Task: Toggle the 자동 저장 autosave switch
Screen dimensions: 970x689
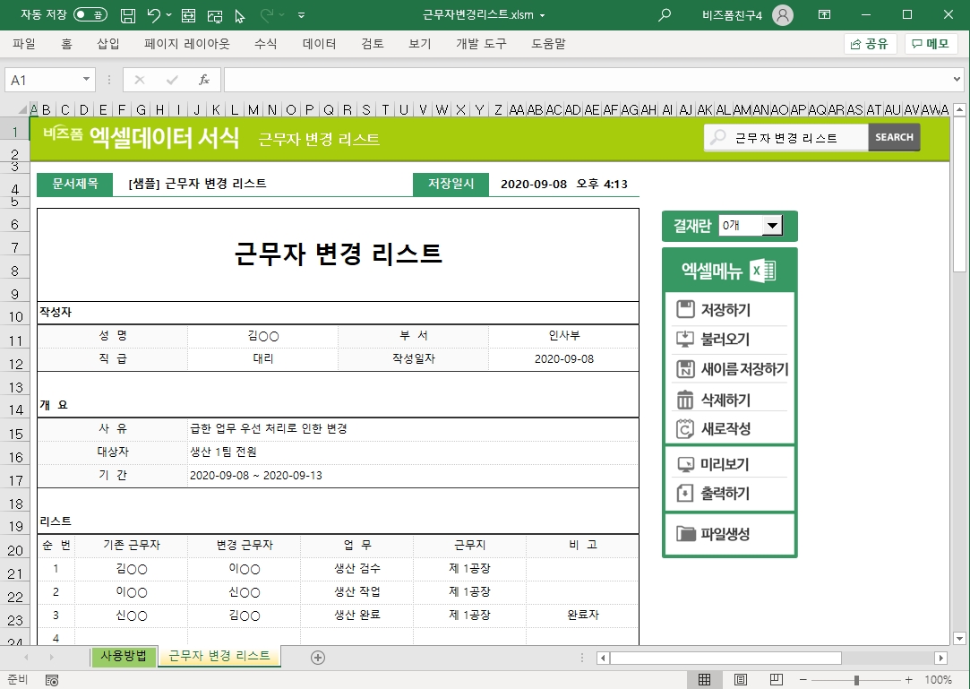Action: click(90, 15)
